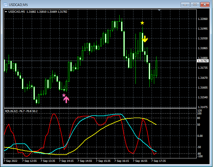Expand the chart header dropdown triangle
The width and height of the screenshot is (213, 167).
(6, 12)
